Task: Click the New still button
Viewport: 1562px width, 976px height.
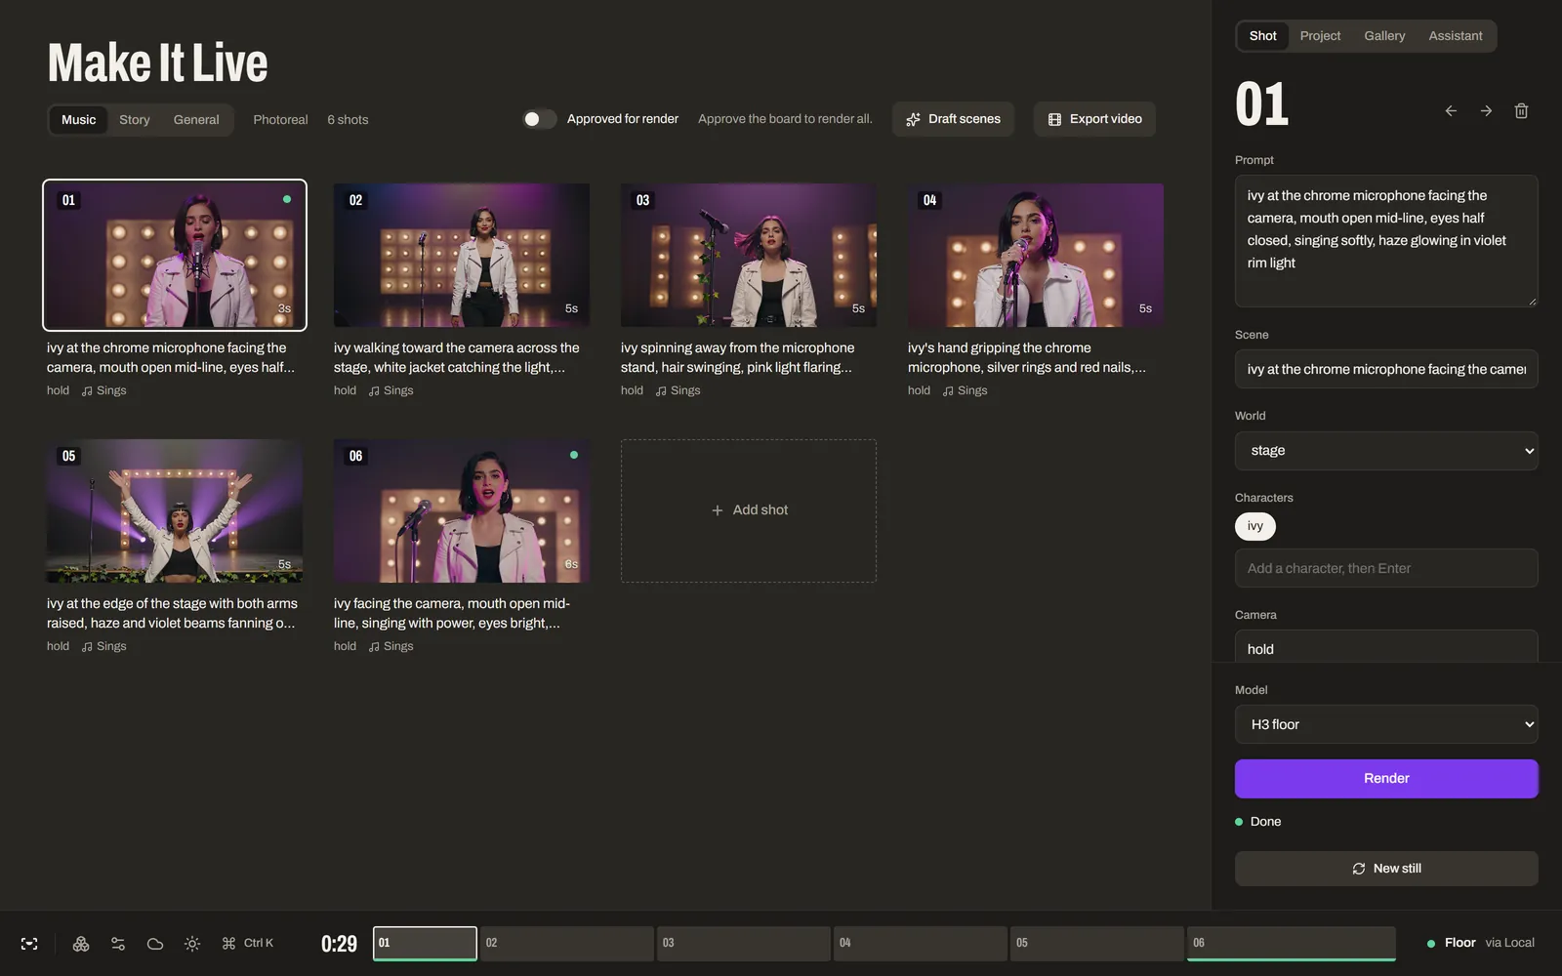Action: (x=1386, y=869)
